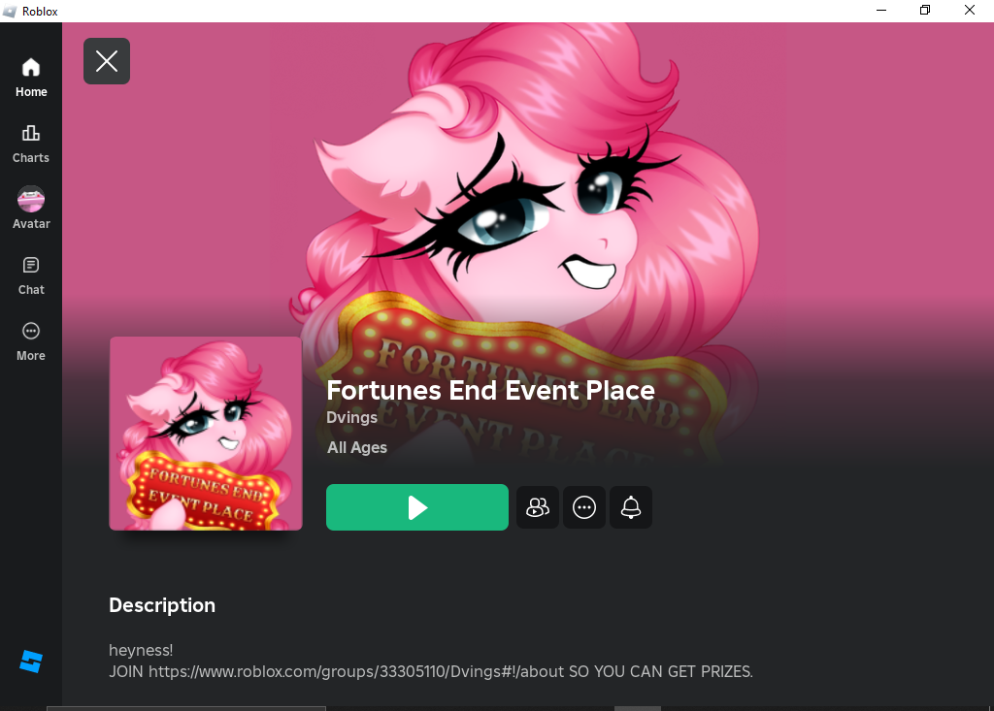Viewport: 994px width, 711px height.
Task: Restore down the Roblox window
Action: pyautogui.click(x=925, y=10)
